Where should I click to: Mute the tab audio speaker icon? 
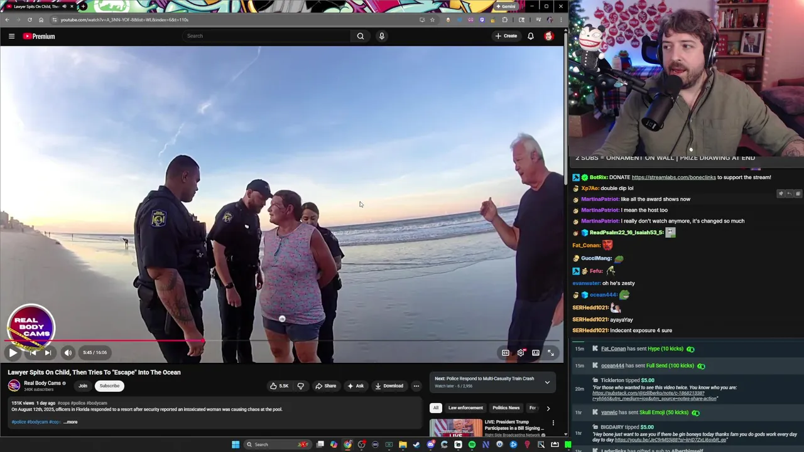click(64, 6)
